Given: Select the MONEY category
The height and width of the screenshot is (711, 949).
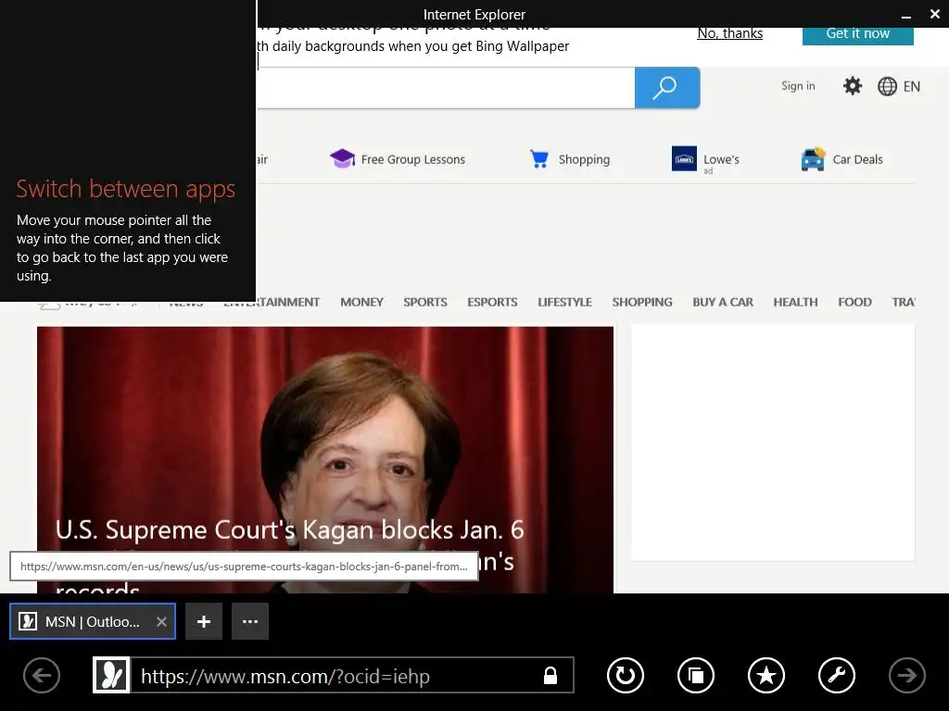Looking at the screenshot, I should coord(362,302).
